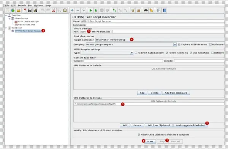The image size is (228, 149).
Task: Click the Copy toolbar icon
Action: coord(60,10)
